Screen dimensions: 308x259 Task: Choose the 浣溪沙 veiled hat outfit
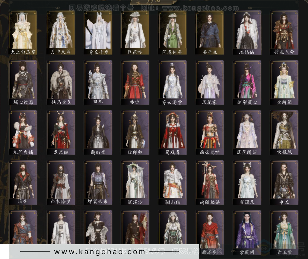pyautogui.click(x=135, y=182)
